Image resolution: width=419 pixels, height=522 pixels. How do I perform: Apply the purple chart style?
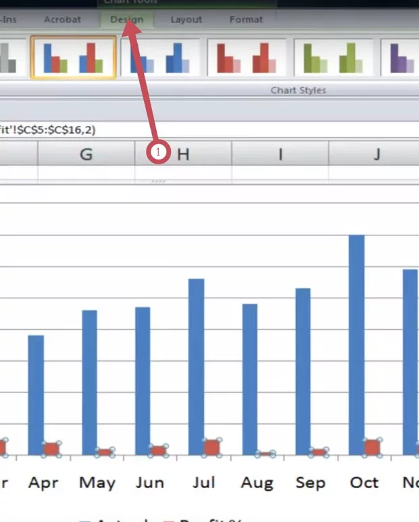(401, 57)
